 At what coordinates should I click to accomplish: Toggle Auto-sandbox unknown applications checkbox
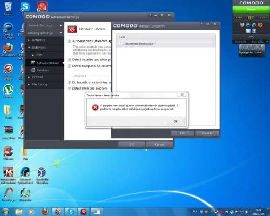coord(70,41)
